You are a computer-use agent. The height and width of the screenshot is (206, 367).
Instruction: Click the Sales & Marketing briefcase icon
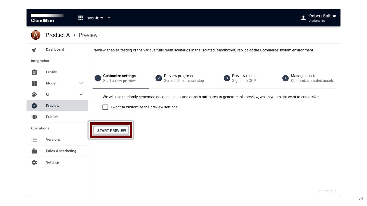point(34,151)
